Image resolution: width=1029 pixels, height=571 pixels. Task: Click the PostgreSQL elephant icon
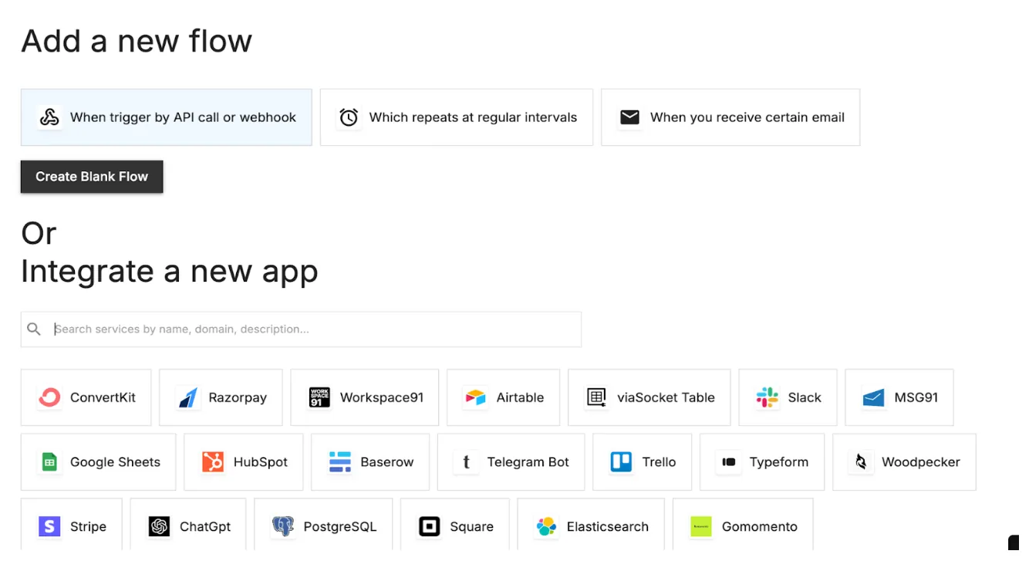pos(282,526)
